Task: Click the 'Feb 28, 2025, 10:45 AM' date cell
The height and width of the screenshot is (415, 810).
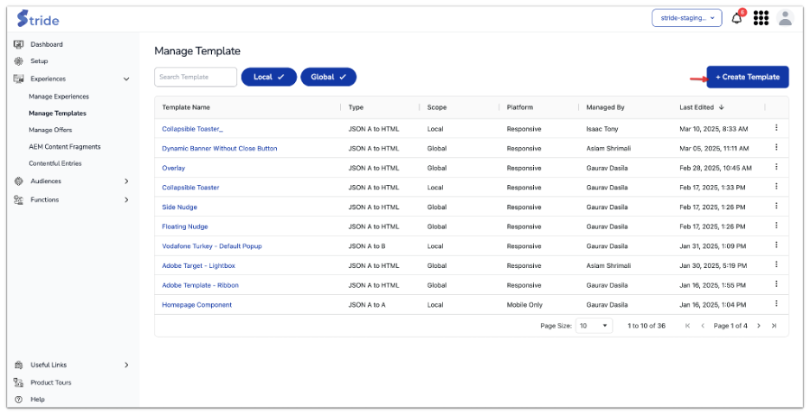Action: (716, 169)
